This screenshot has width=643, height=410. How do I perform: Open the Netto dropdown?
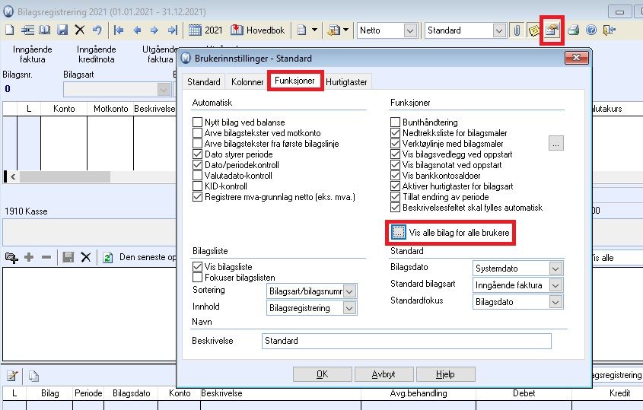(409, 30)
